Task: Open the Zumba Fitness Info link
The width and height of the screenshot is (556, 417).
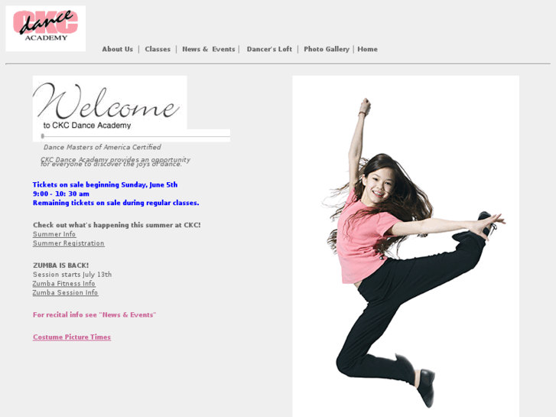Action: pyautogui.click(x=63, y=284)
